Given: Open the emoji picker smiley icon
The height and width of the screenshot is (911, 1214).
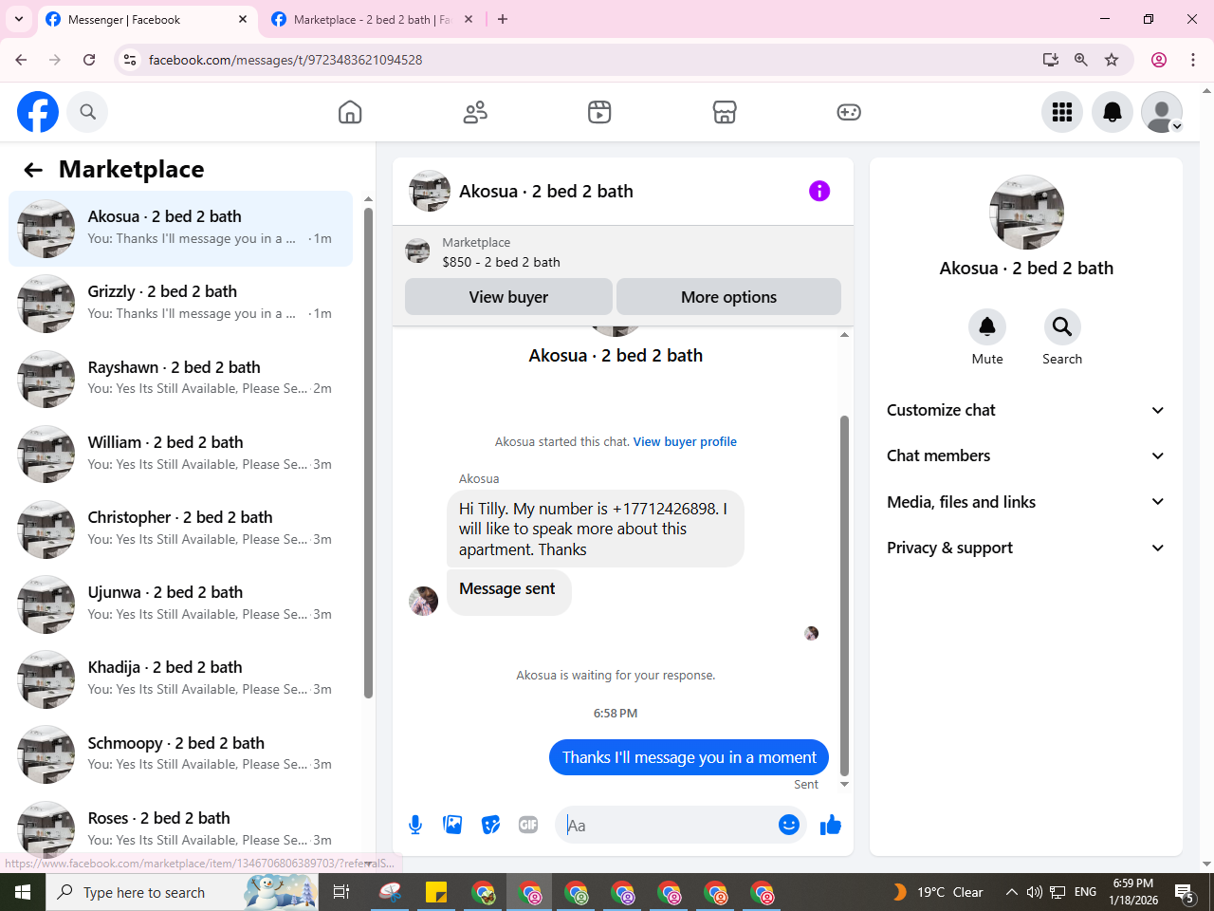Looking at the screenshot, I should 789,825.
